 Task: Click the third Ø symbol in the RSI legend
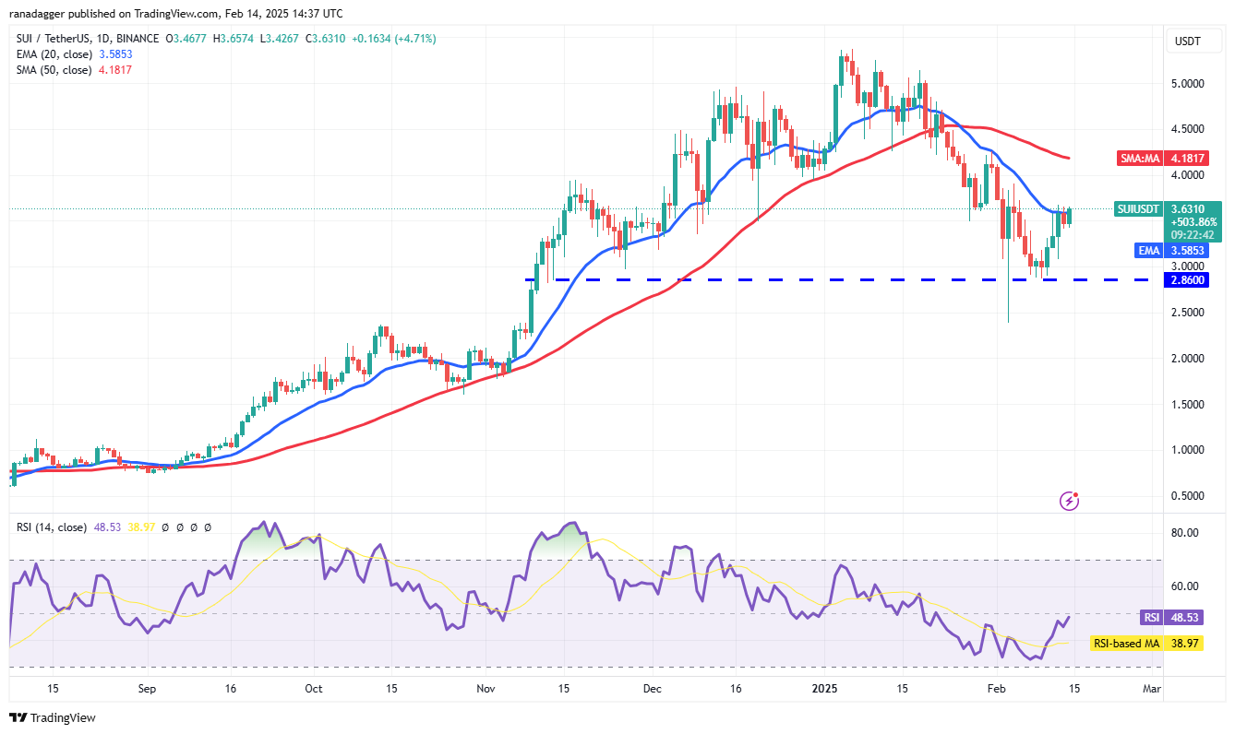194,527
